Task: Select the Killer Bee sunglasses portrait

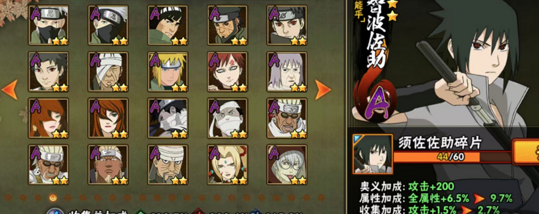Action: tap(287, 117)
